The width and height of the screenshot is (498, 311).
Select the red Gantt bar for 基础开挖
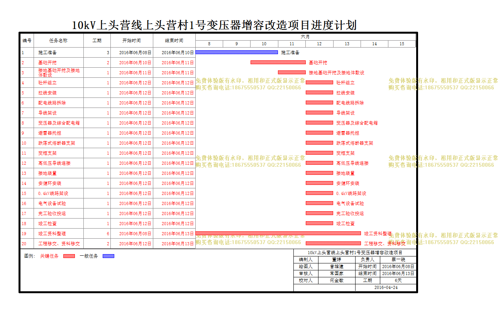[x=278, y=62]
